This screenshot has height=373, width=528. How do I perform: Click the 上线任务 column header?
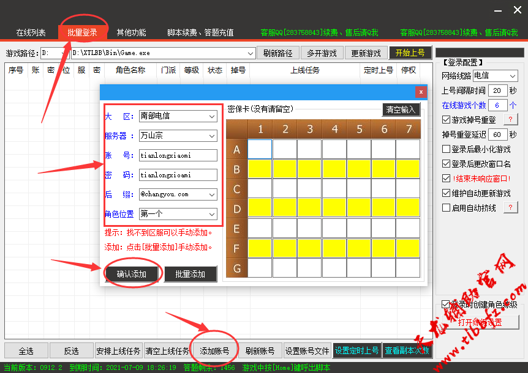click(x=305, y=70)
